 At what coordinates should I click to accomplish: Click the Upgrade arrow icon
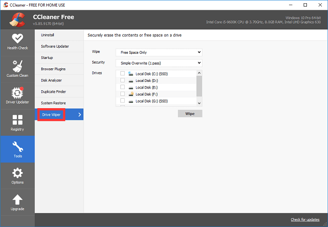[17, 200]
